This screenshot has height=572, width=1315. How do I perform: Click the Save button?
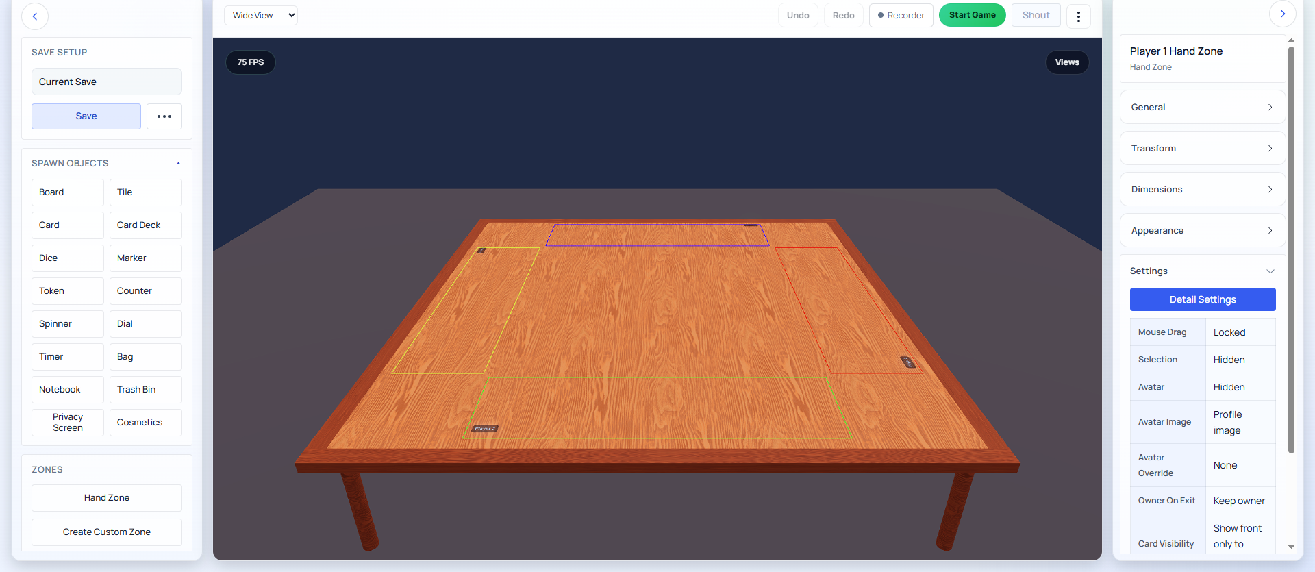(x=86, y=116)
